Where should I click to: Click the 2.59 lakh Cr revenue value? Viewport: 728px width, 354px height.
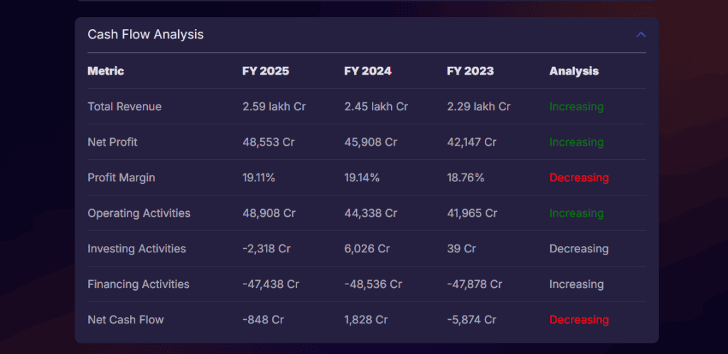(x=274, y=107)
